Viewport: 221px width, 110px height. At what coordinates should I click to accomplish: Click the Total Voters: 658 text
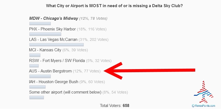click(x=111, y=105)
